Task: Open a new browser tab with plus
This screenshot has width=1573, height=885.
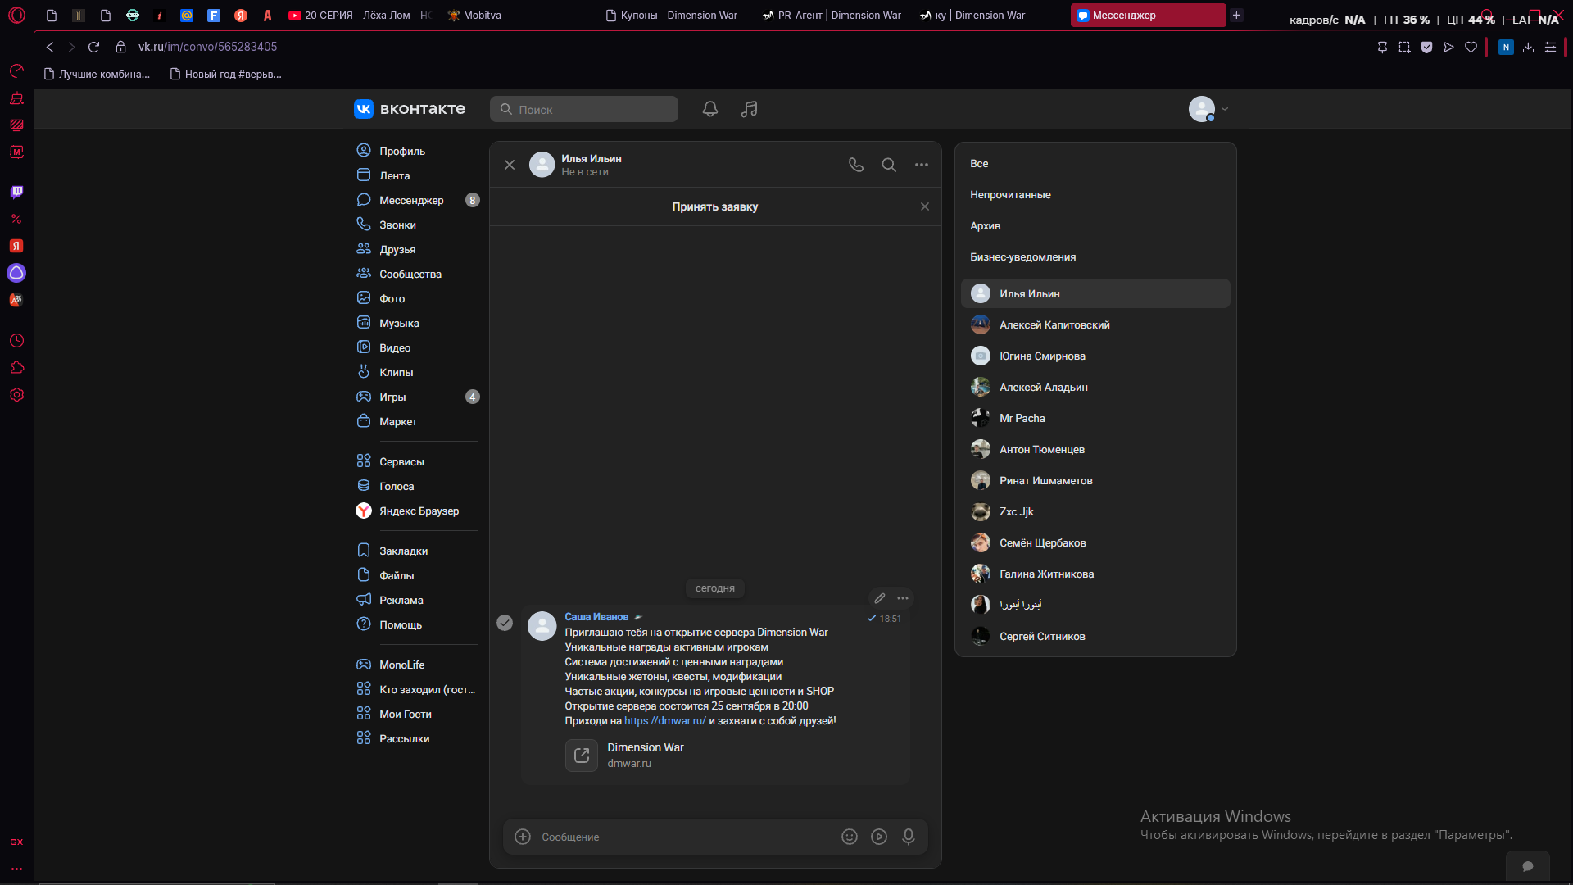Action: (1237, 15)
